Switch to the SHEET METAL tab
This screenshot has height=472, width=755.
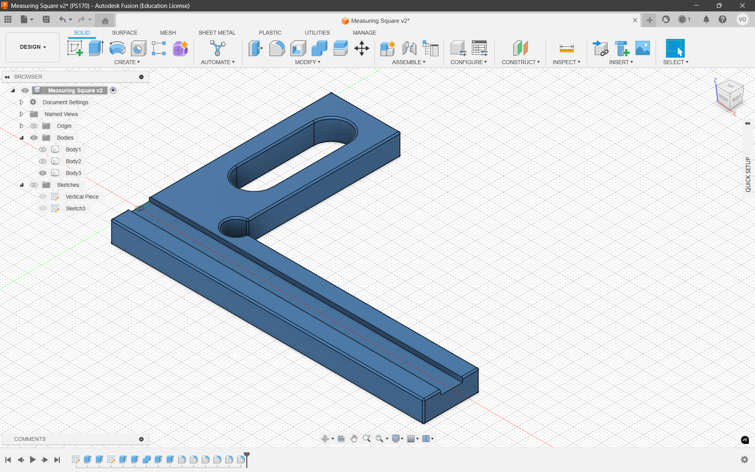click(x=217, y=33)
